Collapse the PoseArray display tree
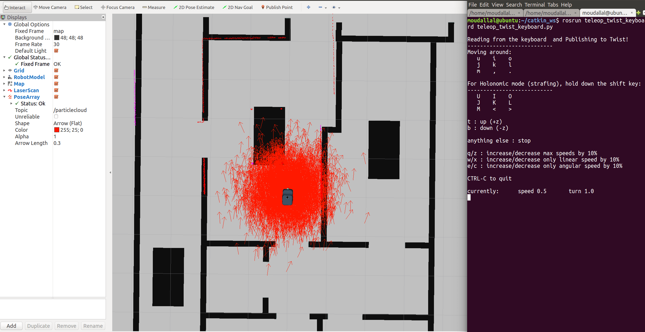 pos(4,97)
